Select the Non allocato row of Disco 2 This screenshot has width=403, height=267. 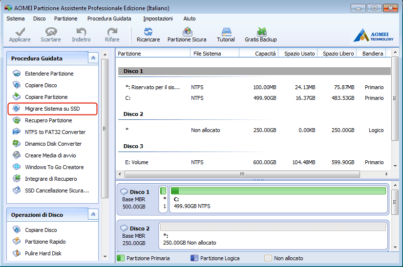click(x=255, y=130)
